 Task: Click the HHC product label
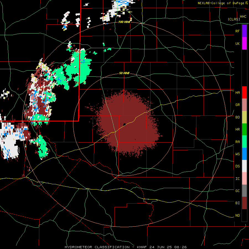(243, 17)
